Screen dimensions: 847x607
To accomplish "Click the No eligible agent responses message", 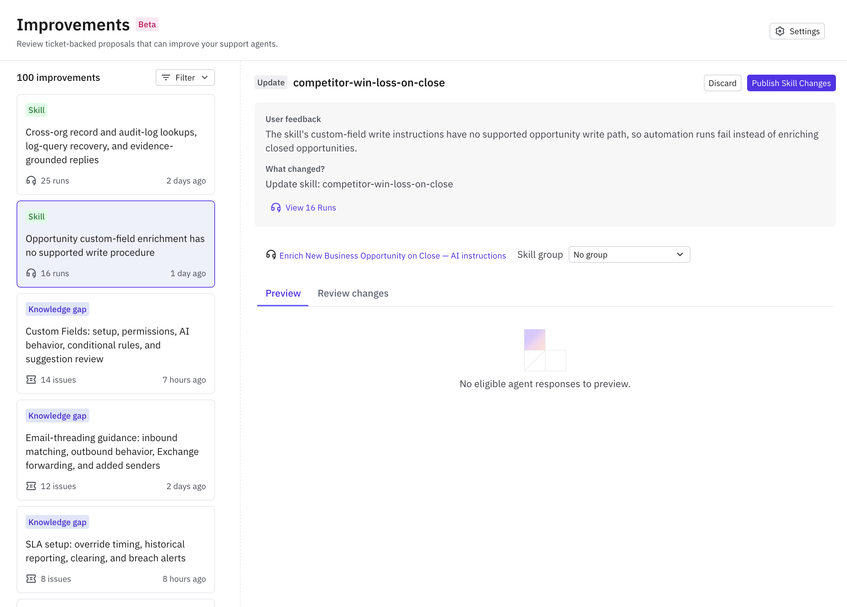I will (x=545, y=384).
